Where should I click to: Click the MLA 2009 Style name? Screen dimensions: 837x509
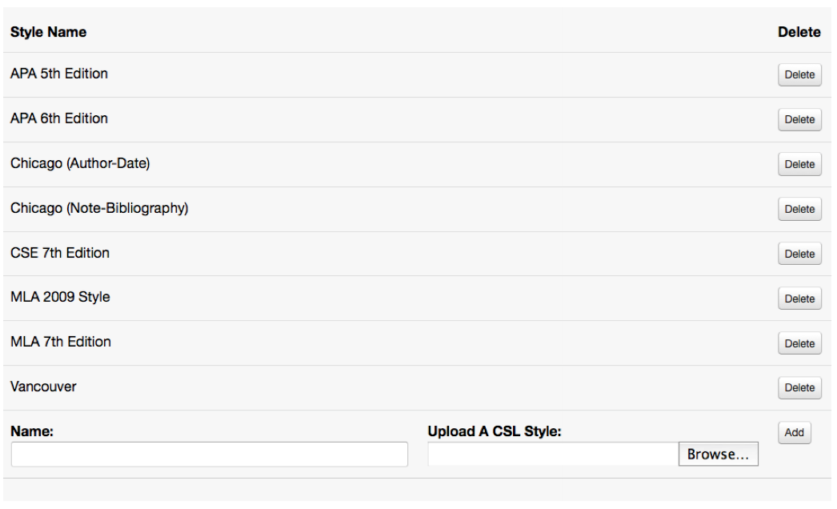pyautogui.click(x=60, y=297)
